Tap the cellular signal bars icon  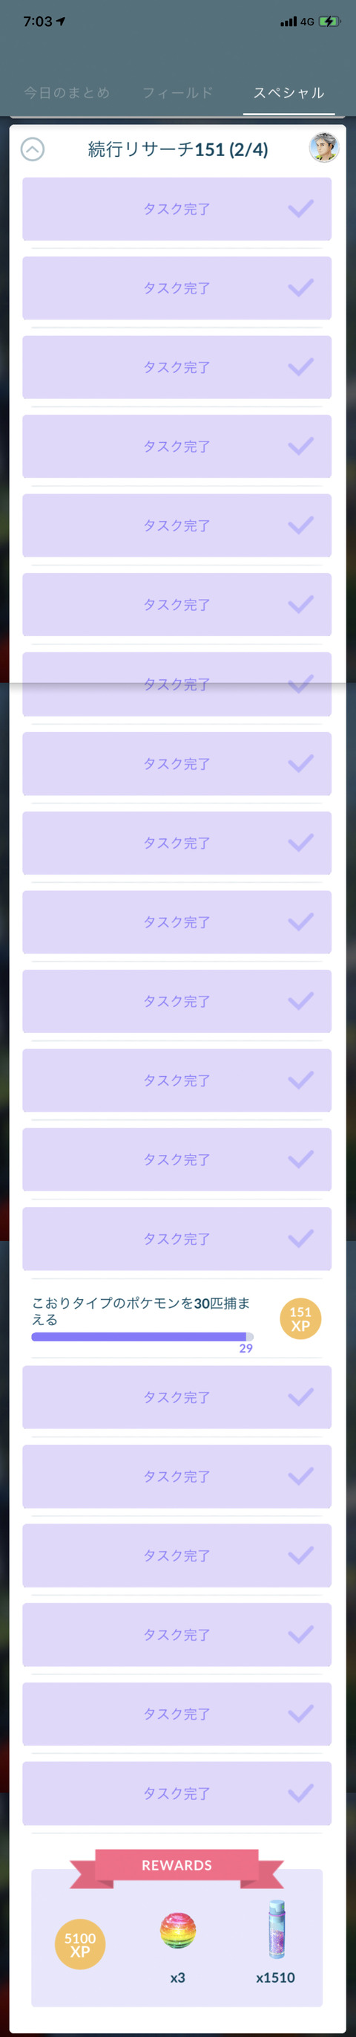288,22
